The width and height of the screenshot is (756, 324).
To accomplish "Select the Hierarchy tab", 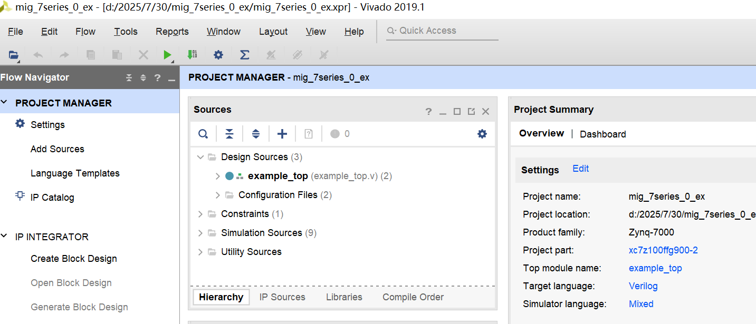I will 221,297.
